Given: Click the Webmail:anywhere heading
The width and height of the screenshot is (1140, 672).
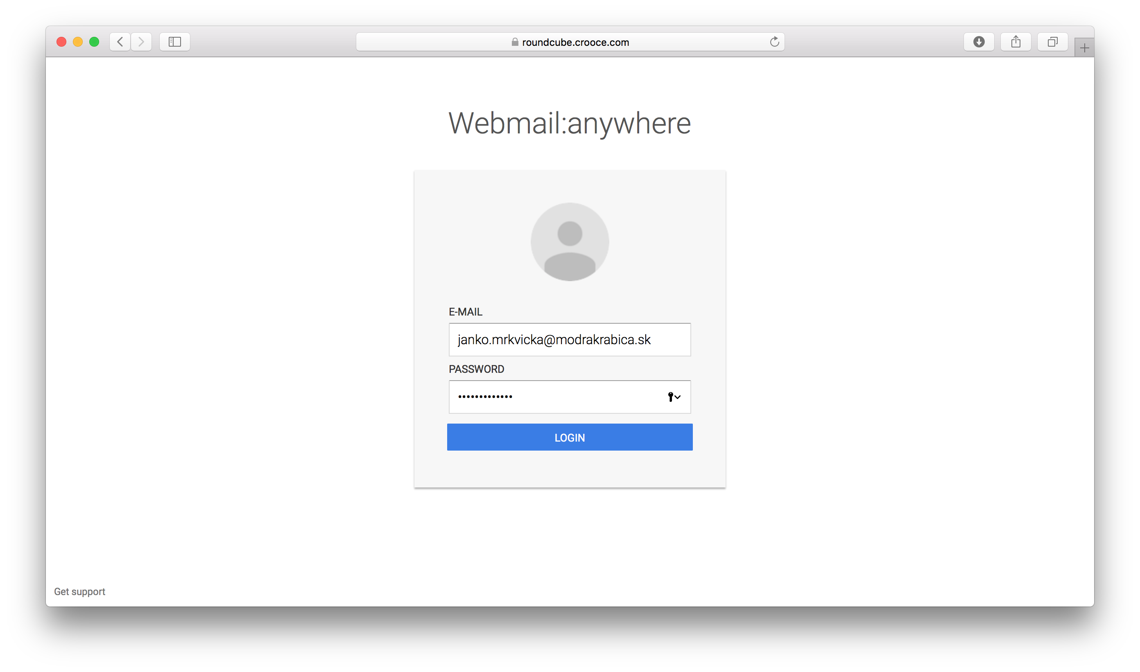Looking at the screenshot, I should (570, 123).
